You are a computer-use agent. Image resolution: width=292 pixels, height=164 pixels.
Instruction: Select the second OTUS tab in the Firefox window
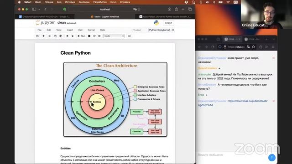[253, 39]
